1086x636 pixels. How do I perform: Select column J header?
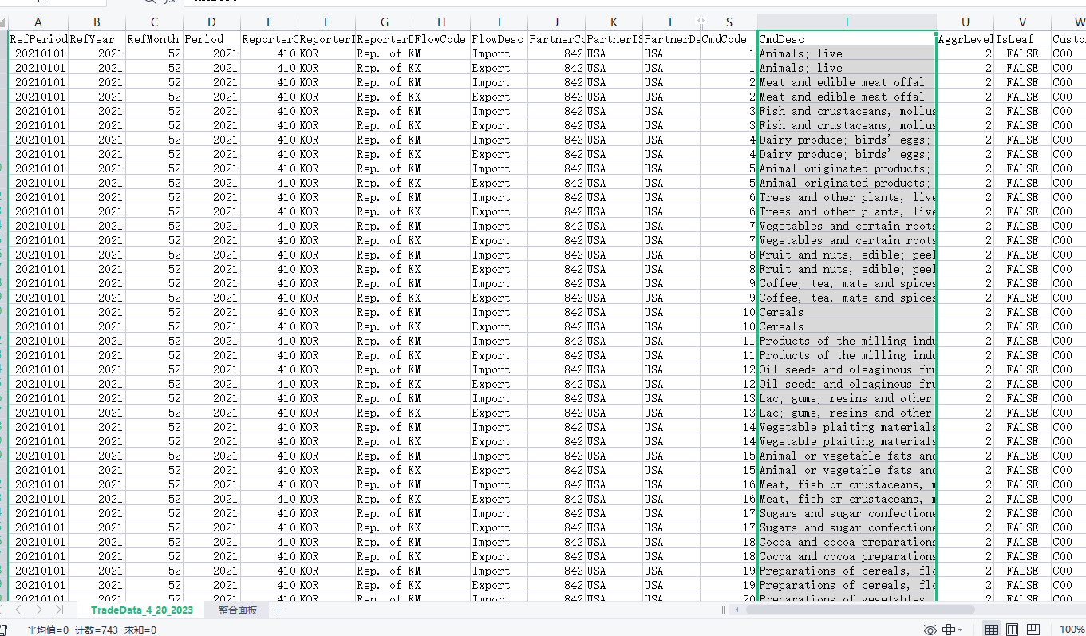(x=556, y=22)
